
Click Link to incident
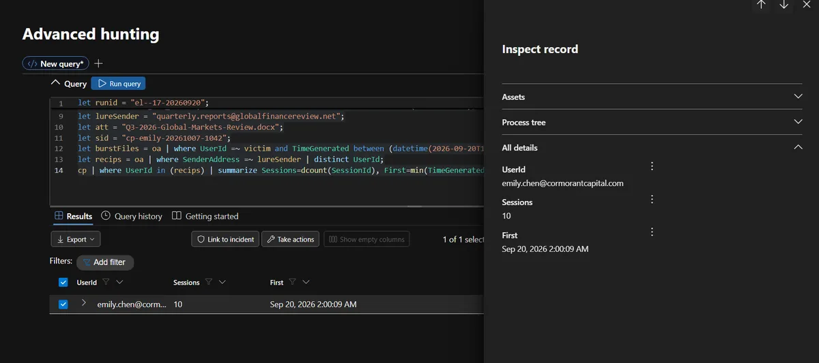[226, 239]
